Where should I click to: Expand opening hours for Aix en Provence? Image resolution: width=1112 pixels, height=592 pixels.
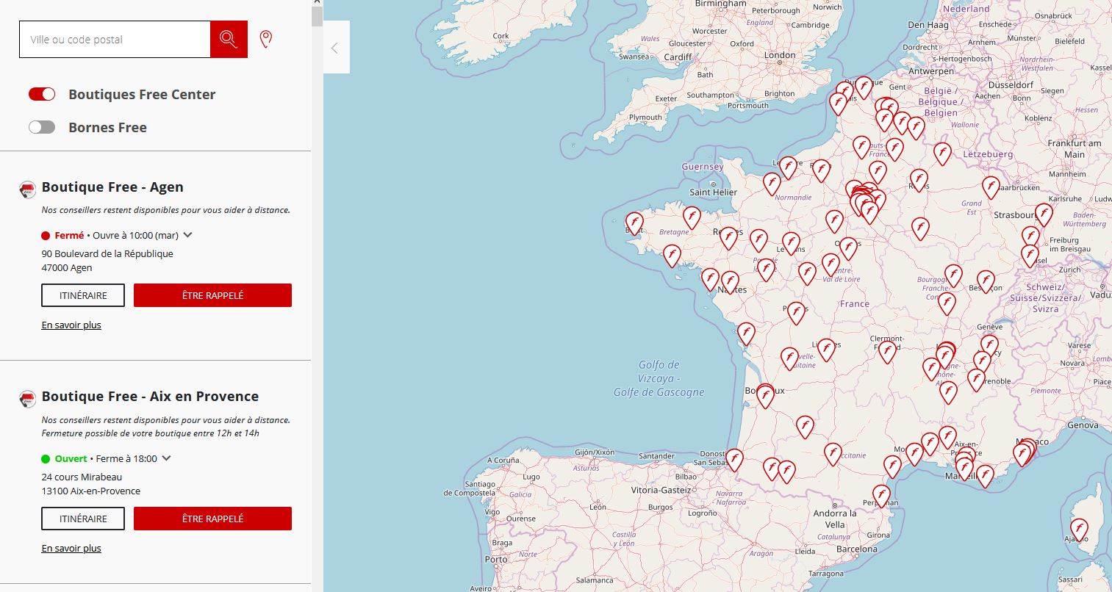click(x=167, y=458)
